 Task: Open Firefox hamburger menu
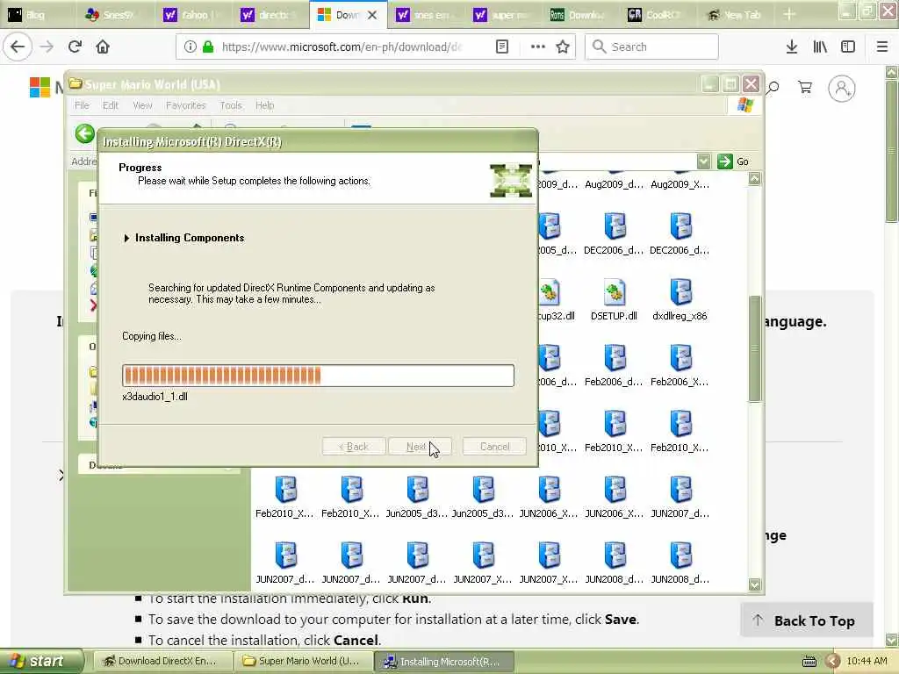point(881,47)
